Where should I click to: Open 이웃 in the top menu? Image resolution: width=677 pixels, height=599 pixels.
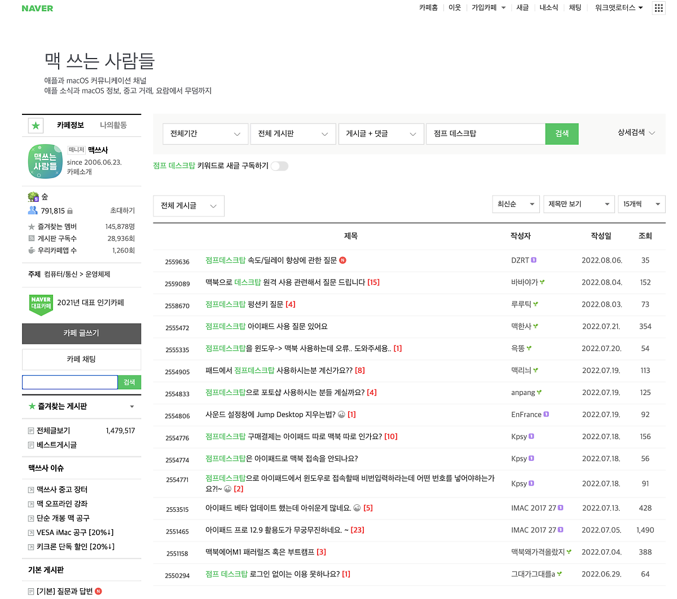(x=455, y=8)
